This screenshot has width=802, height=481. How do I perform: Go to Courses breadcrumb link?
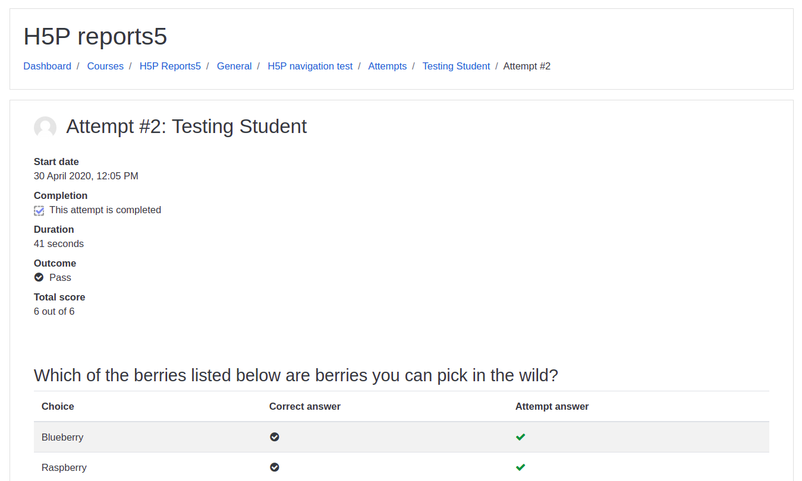[x=105, y=67]
